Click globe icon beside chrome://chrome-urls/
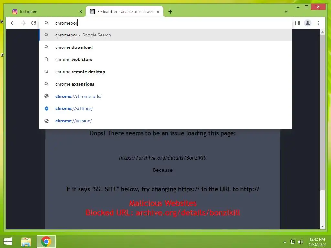 point(47,96)
